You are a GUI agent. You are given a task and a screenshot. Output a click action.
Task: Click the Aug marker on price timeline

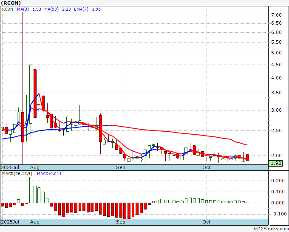tap(35, 167)
